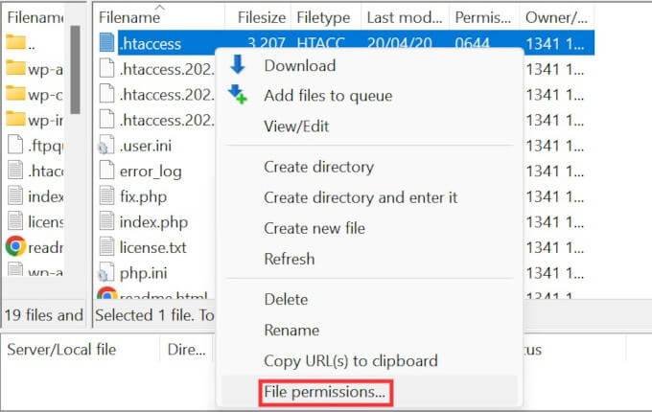
Task: Click the php.ini file icon
Action: pyautogui.click(x=106, y=274)
